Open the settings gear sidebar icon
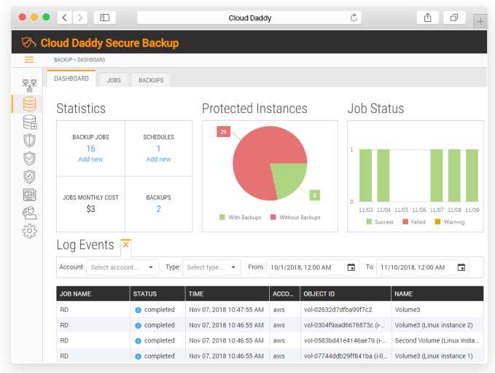Screen dimensions: 495x373 [29, 231]
